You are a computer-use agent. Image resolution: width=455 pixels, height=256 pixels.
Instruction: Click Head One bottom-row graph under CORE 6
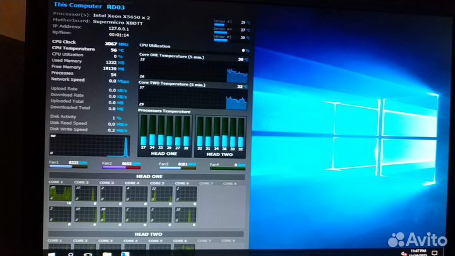[x=185, y=216]
